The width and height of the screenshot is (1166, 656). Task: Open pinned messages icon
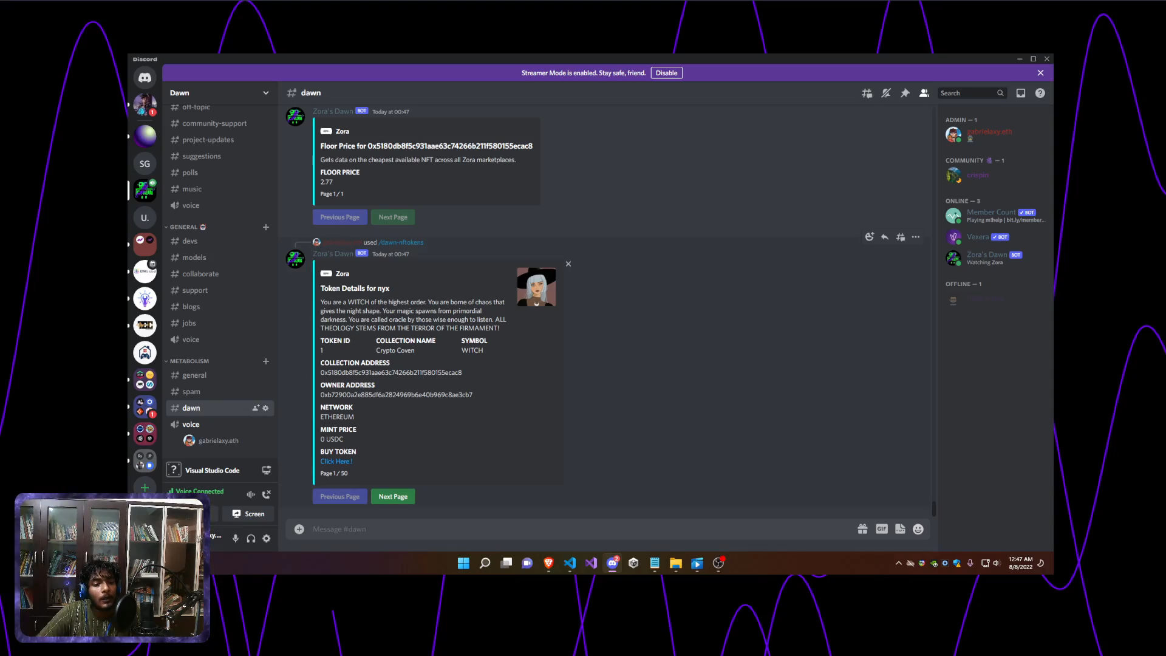point(905,93)
